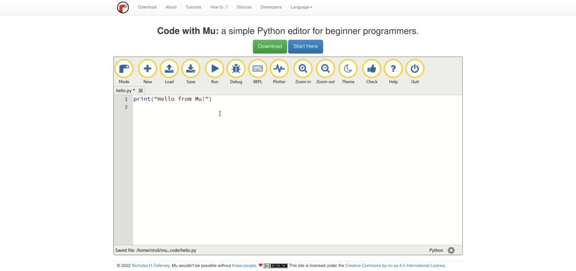Toggle the Theme moon icon
The width and height of the screenshot is (576, 271).
click(348, 69)
